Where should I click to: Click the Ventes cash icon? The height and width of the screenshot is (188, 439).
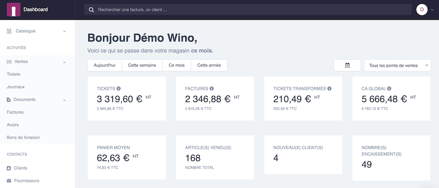9,61
